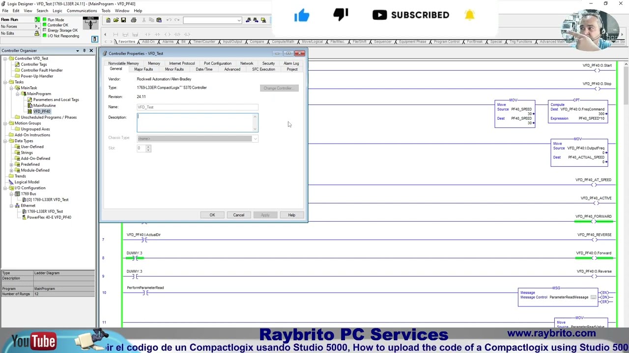Click the Subscribed YouTube button
Viewport: 629px width, 353px height.
click(411, 15)
